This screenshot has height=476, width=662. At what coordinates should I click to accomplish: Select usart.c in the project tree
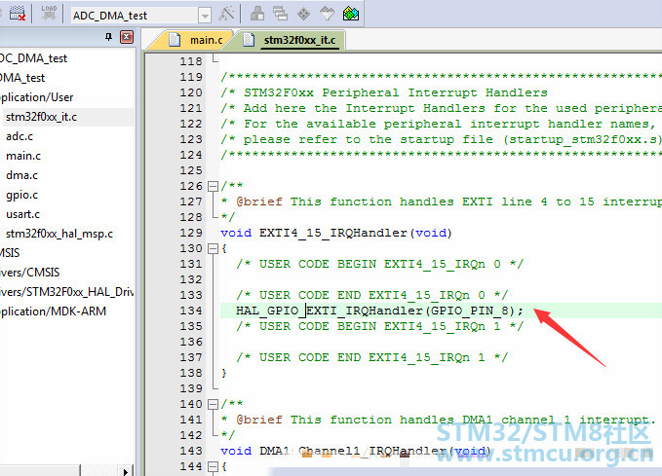[x=22, y=214]
